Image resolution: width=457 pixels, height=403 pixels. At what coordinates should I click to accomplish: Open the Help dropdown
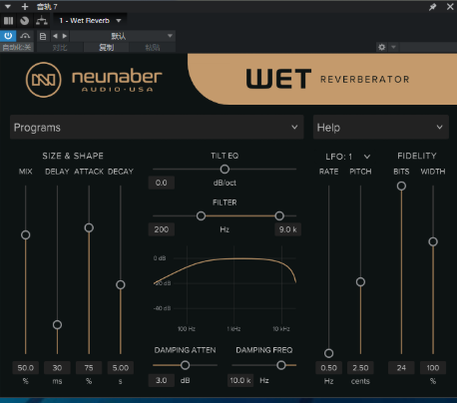(381, 128)
